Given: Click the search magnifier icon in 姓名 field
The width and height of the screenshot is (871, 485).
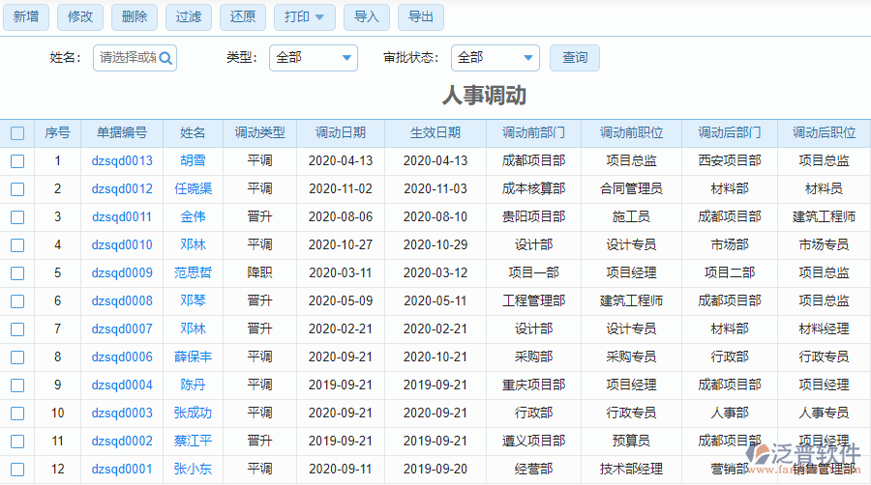Looking at the screenshot, I should coord(165,58).
